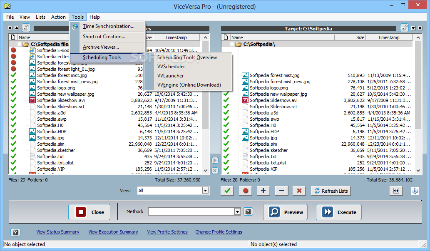Open View Profile Settings link
Image resolution: width=430 pixels, height=251 pixels.
pyautogui.click(x=167, y=232)
